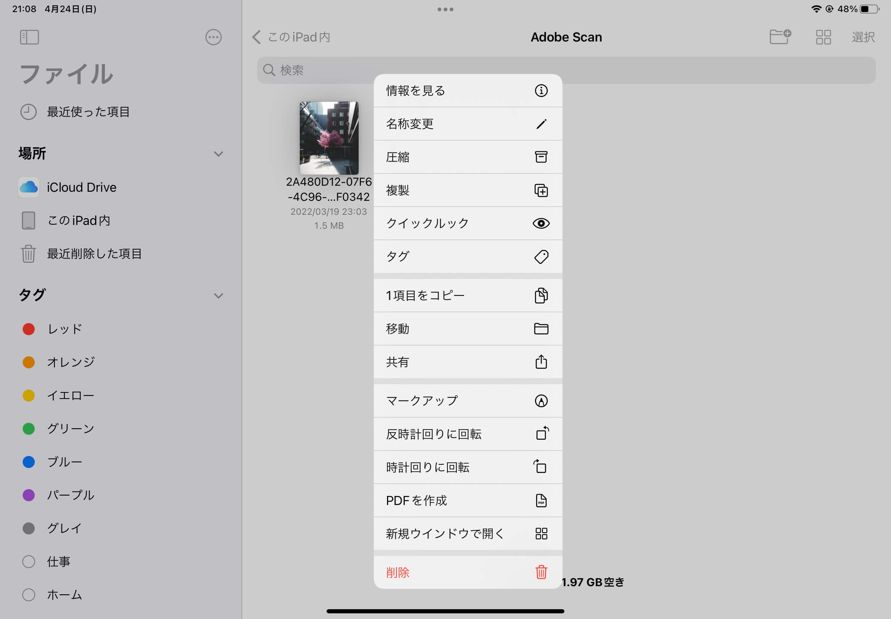Viewport: 891px width, 619px height.
Task: Switch view mode with the grid icon
Action: [823, 37]
